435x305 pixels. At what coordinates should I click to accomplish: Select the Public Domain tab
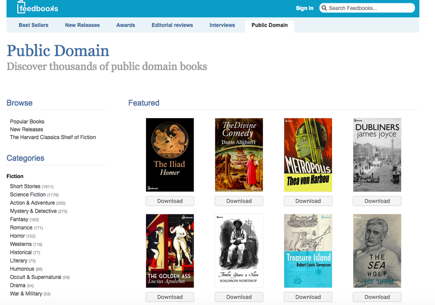(x=270, y=25)
